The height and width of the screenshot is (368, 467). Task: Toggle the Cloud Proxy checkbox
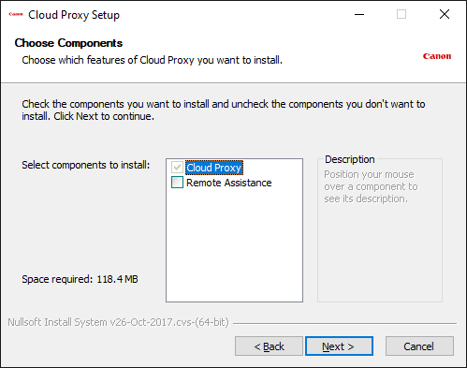click(x=177, y=168)
